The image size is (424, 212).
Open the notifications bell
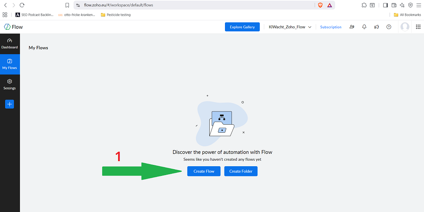pyautogui.click(x=364, y=27)
